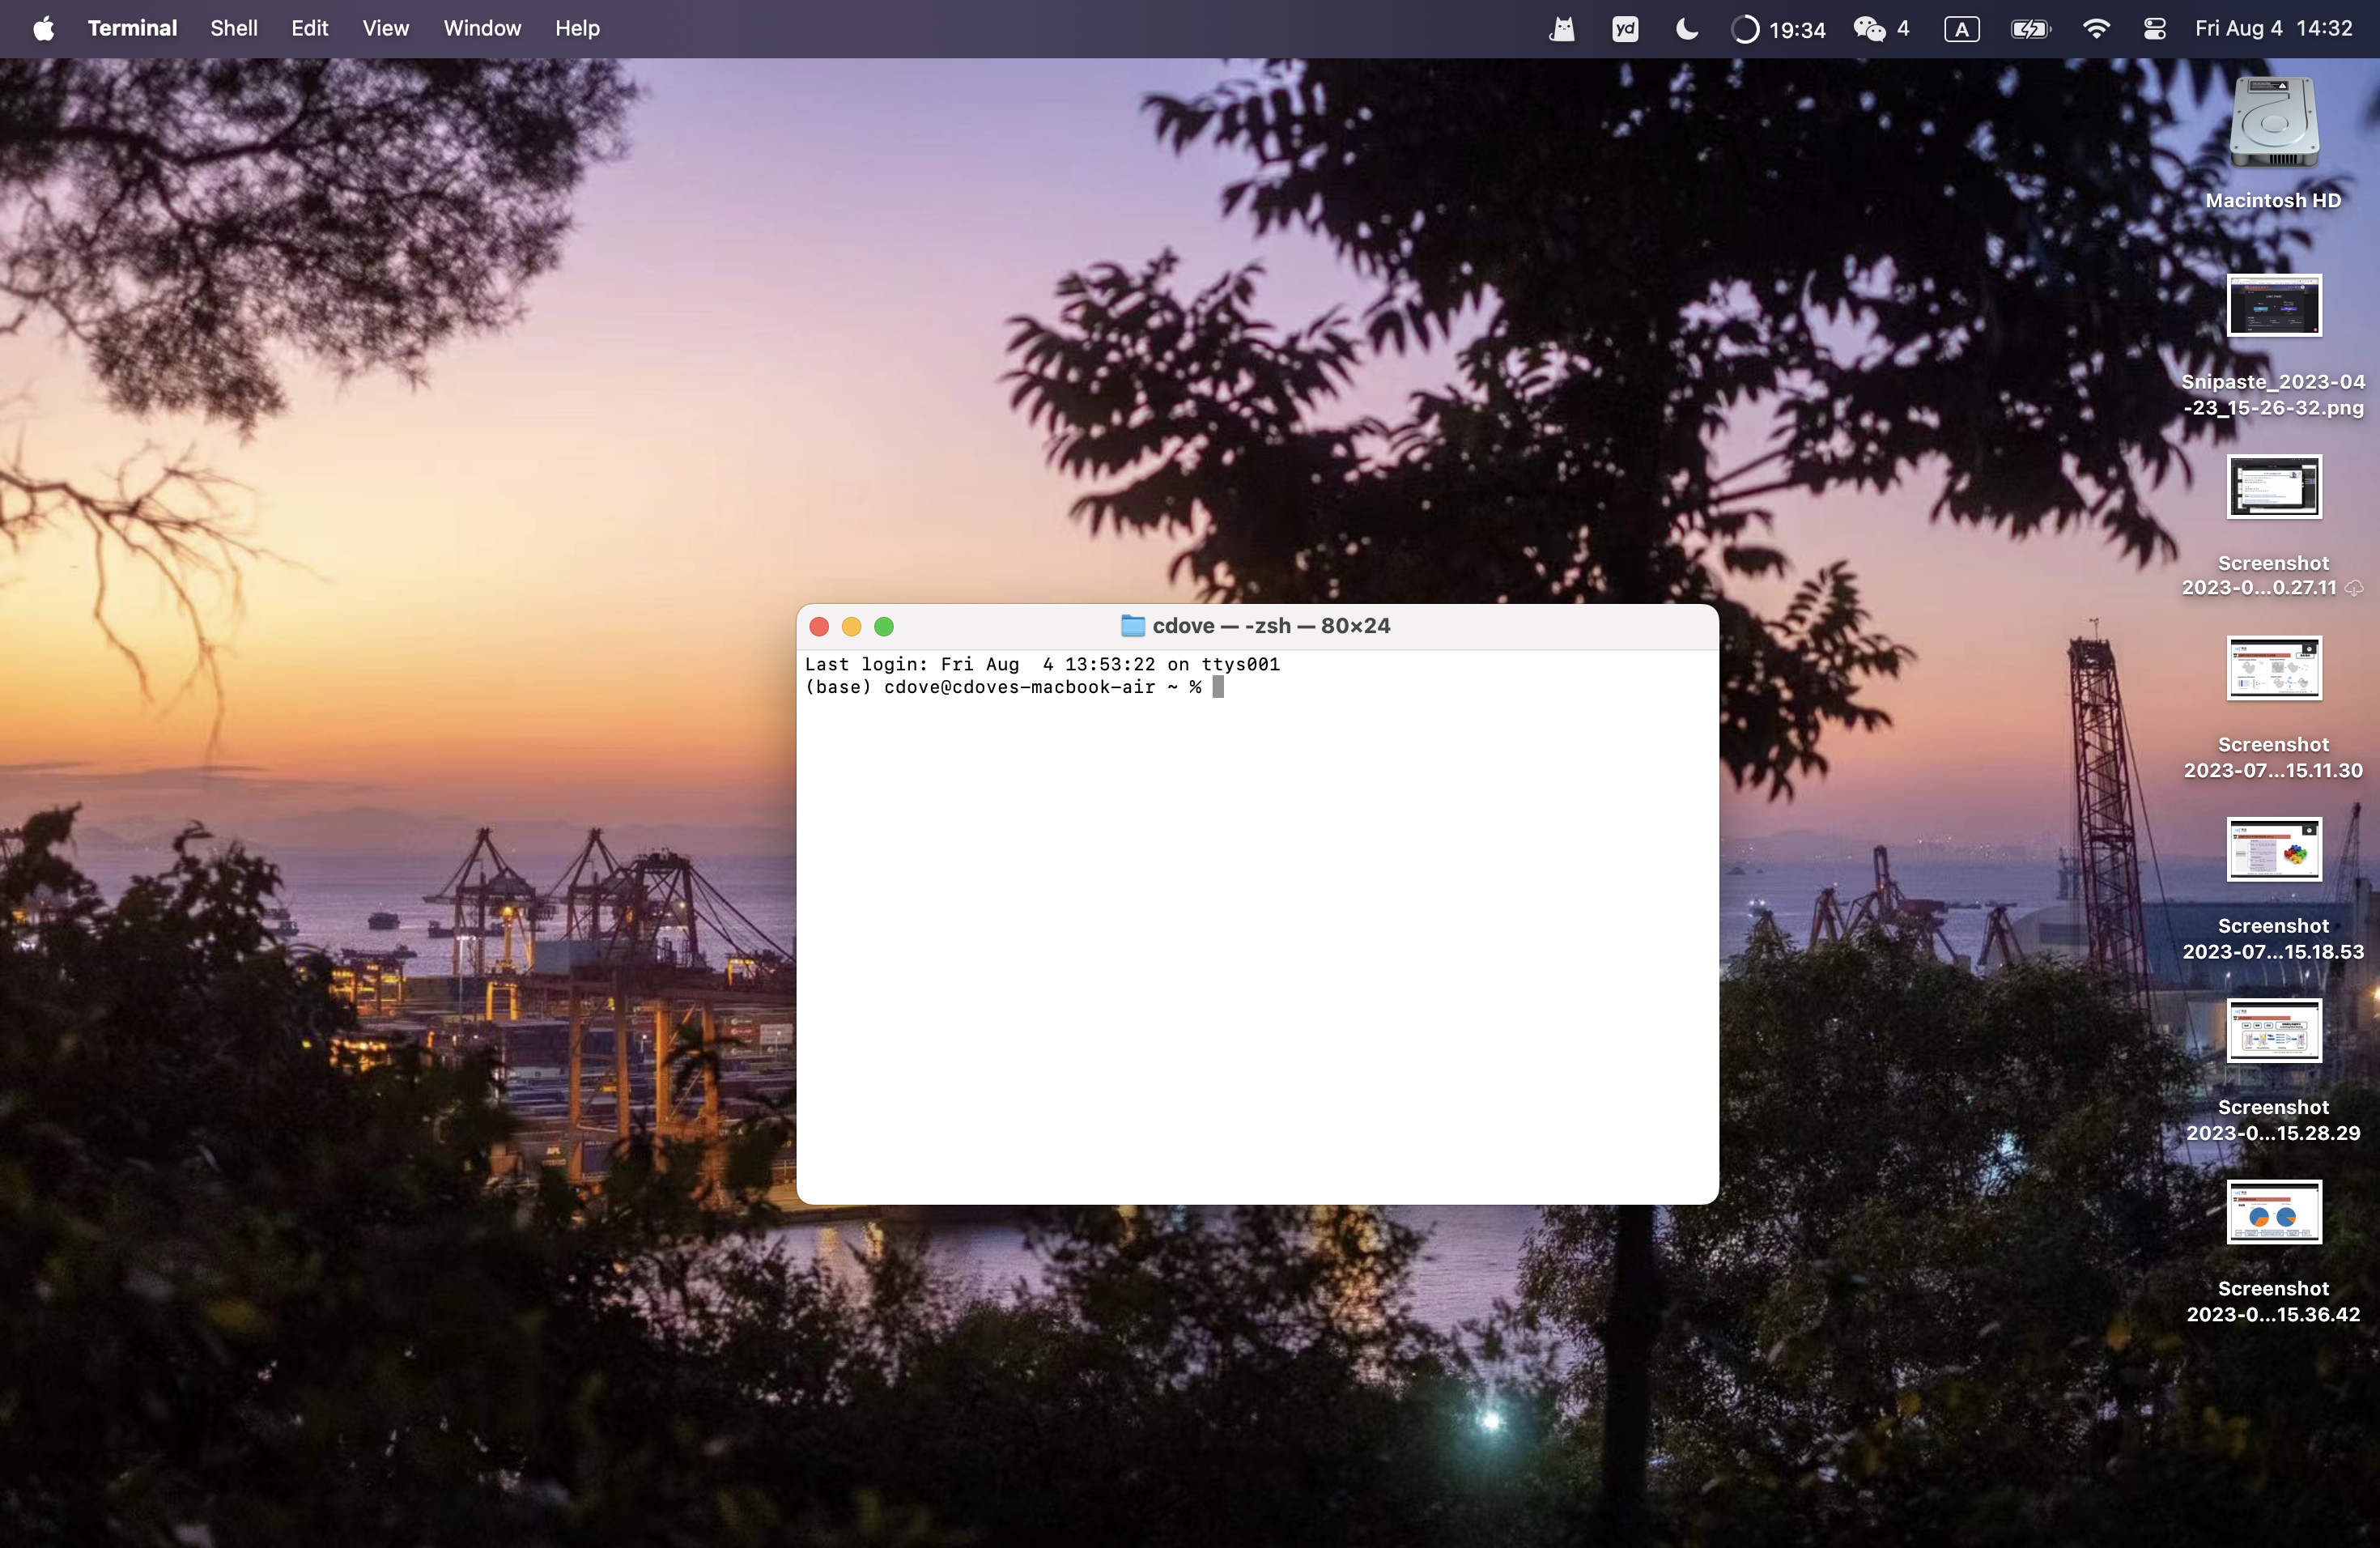The height and width of the screenshot is (1548, 2380).
Task: Click the Terminal title cdove — -zsh — 80×24
Action: (1271, 626)
